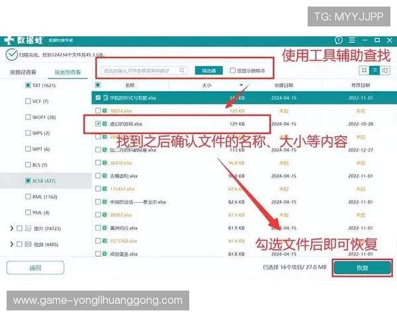397x317 pixels.
Task: Select the 3573762.xlsx file row
Action: (x=244, y=241)
